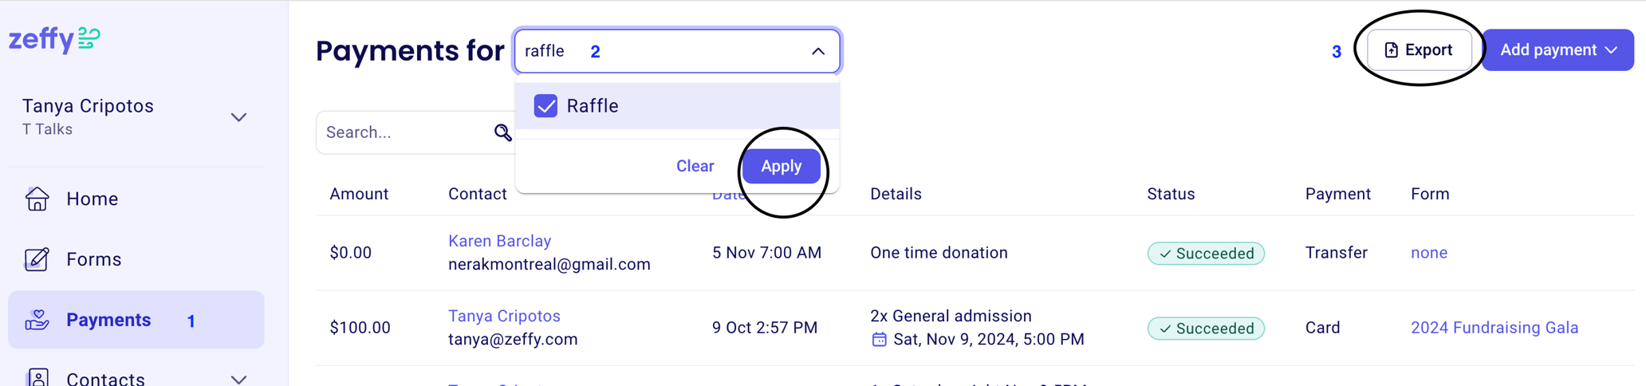
Task: Clear the form filter selection
Action: click(x=695, y=166)
